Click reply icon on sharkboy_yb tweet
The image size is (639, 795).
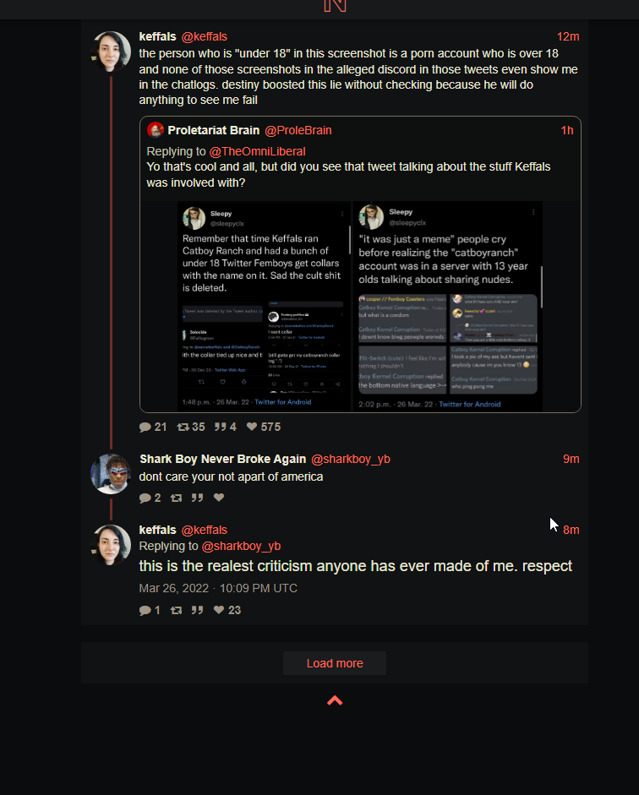pos(145,498)
